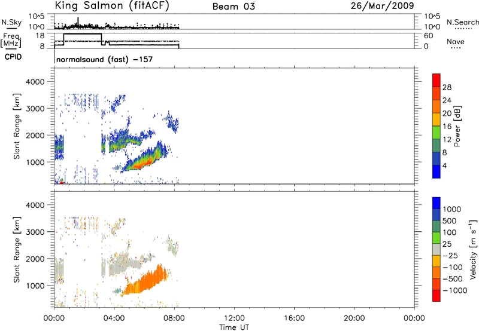Click the '12:00' time tick label
This screenshot has height=331, width=479.
pyautogui.click(x=234, y=318)
